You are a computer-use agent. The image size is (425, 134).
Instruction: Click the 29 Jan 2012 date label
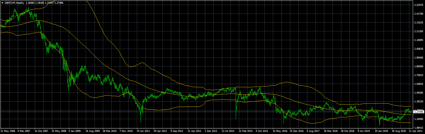pos(160,131)
